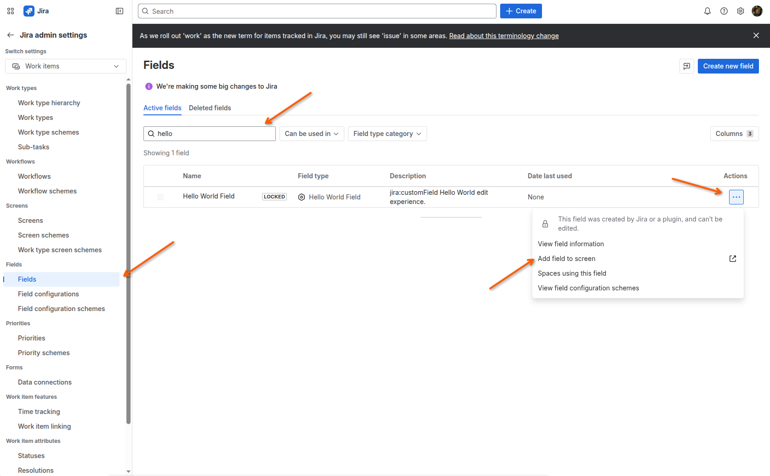Choose View field configuration schemes
This screenshot has width=770, height=476.
click(638, 288)
